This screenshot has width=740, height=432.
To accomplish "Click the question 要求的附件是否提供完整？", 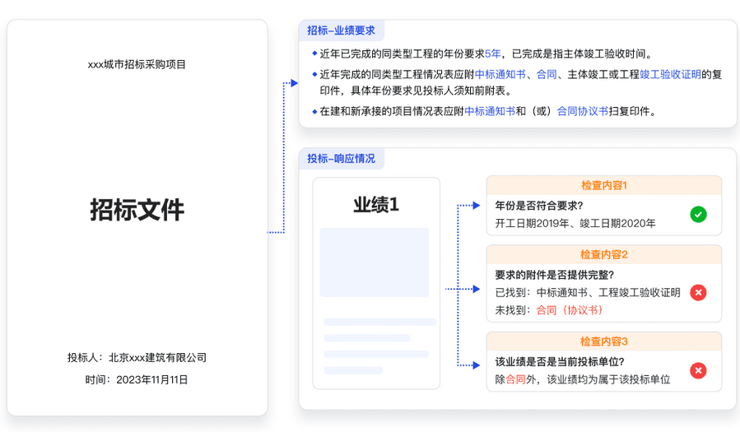I will coord(555,275).
